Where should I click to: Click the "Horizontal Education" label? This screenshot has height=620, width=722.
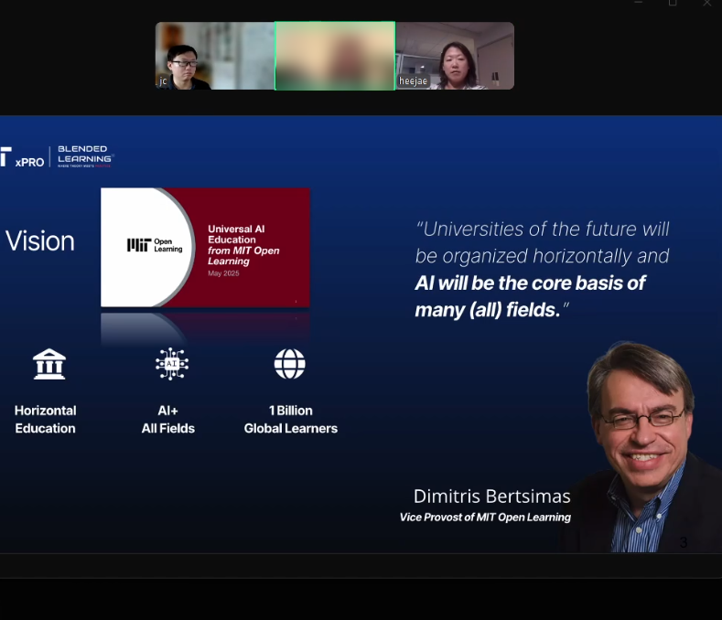[45, 420]
